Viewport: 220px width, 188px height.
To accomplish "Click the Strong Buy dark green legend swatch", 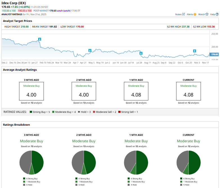I will [x=31, y=112].
